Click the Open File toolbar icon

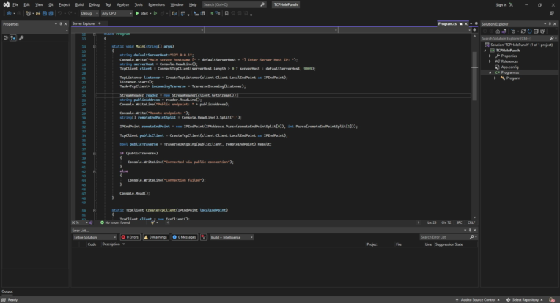pos(39,13)
